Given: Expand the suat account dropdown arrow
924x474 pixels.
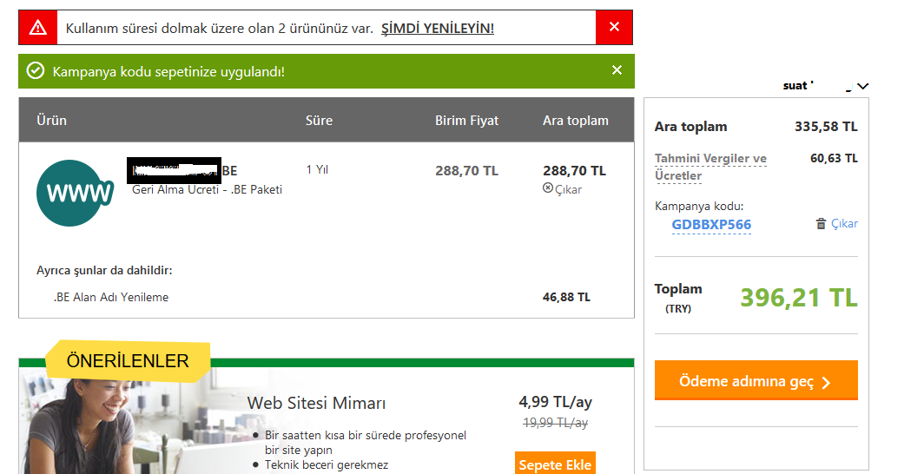Looking at the screenshot, I should click(863, 87).
